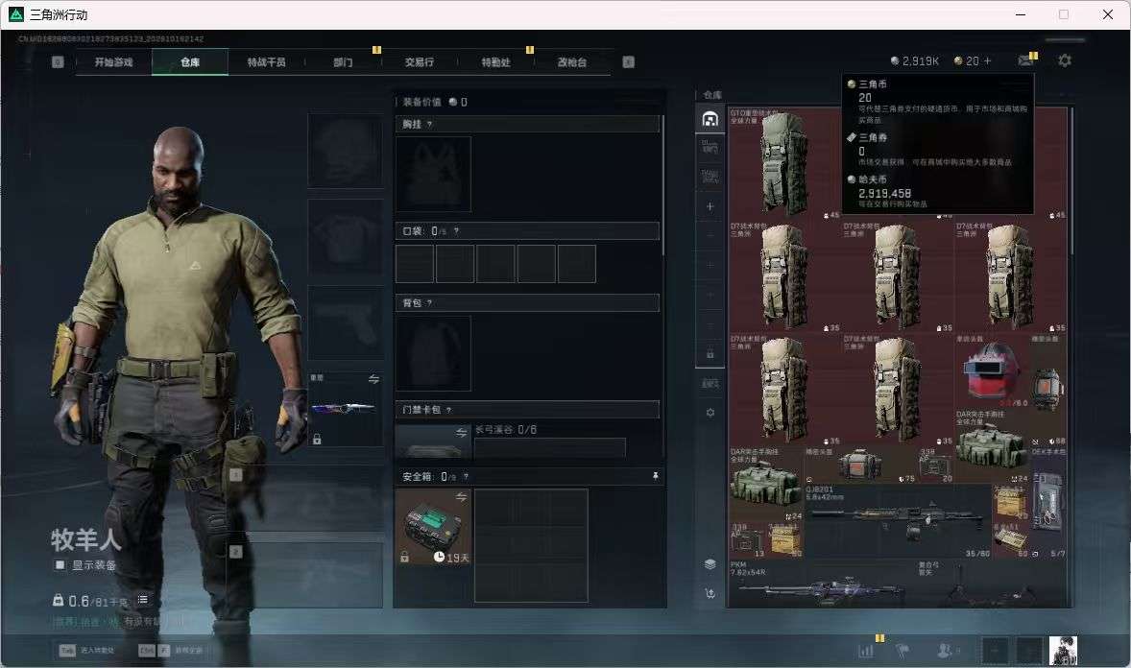1131x668 pixels.
Task: Click the warehouse vertical scrollbar
Action: tap(1072, 180)
